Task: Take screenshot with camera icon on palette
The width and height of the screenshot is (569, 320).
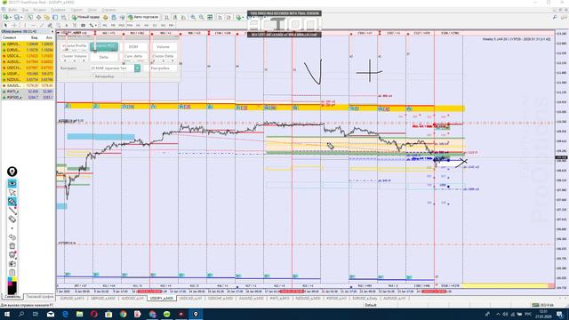Action: [x=12, y=264]
